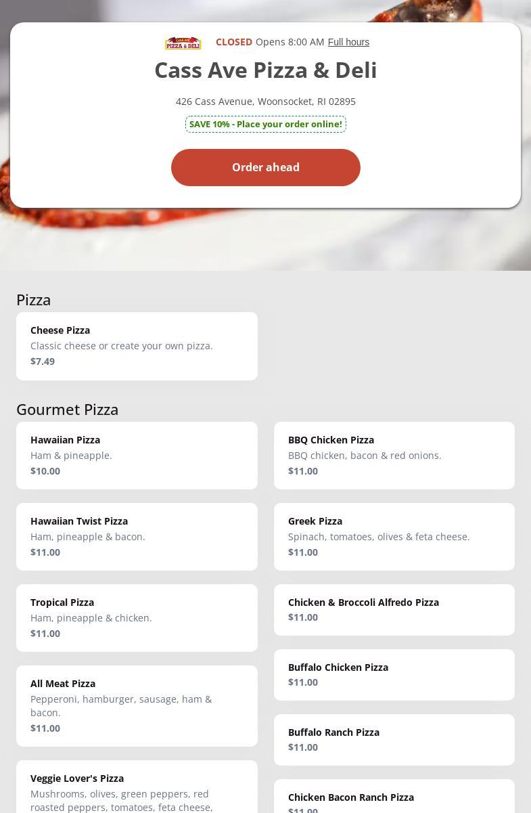Click the Cass Ave Pizza & Deli heading
The image size is (531, 813).
point(265,70)
